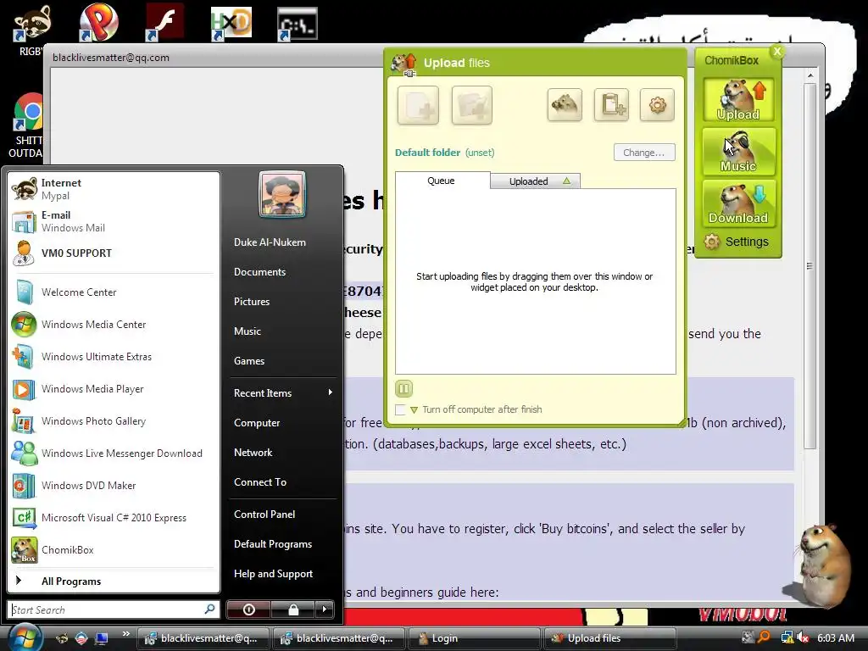Screen dimensions: 868x651
Task: Expand the shutdown options triangle
Action: click(x=414, y=410)
